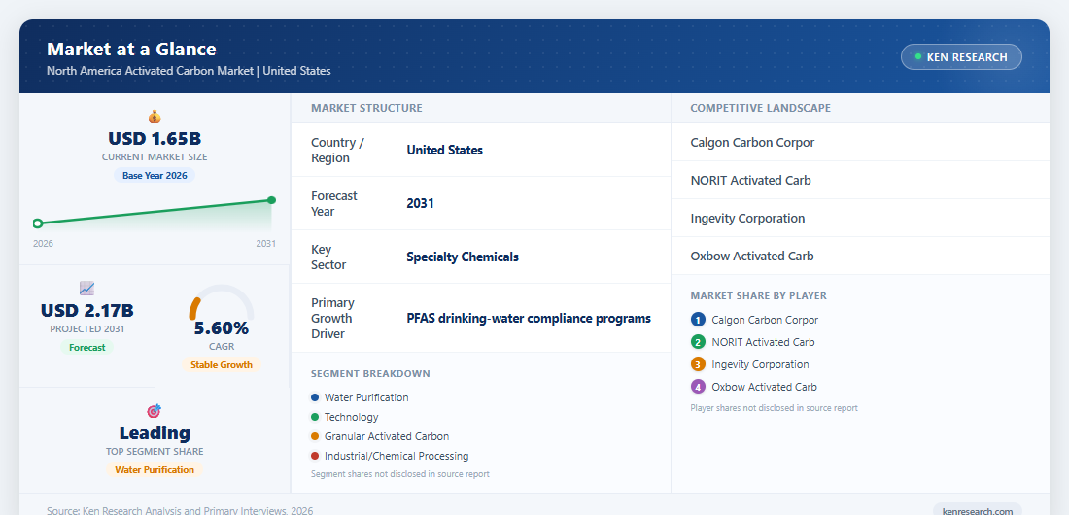Click the Specialty Chemicals value
Viewport: 1069px width, 515px height.
point(463,257)
